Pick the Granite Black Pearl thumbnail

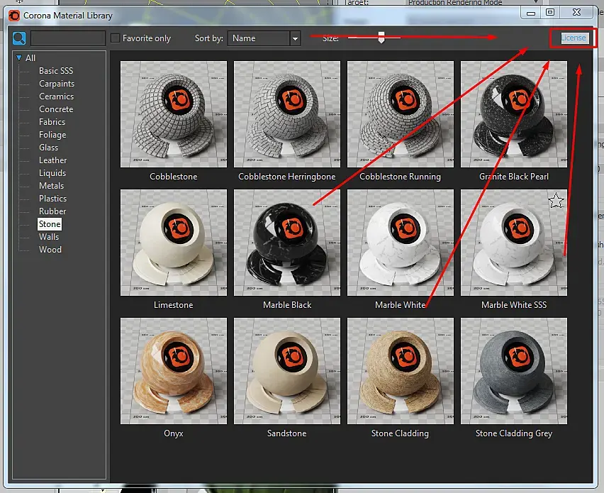514,114
